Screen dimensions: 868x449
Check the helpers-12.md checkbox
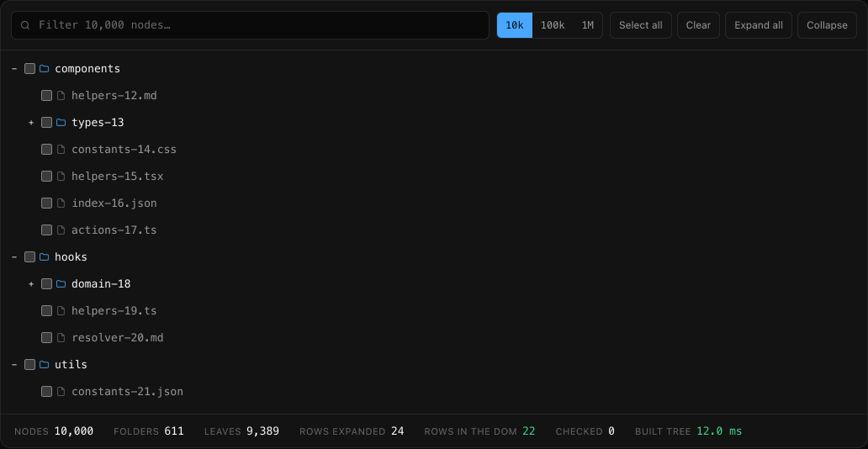click(46, 96)
